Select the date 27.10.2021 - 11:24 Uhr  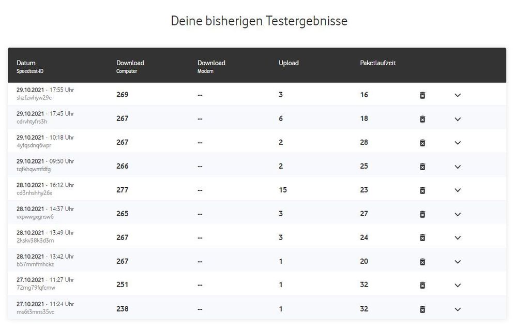point(45,304)
